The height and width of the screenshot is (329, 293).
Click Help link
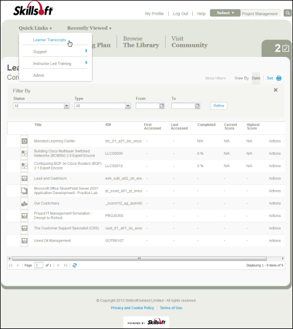pyautogui.click(x=201, y=13)
